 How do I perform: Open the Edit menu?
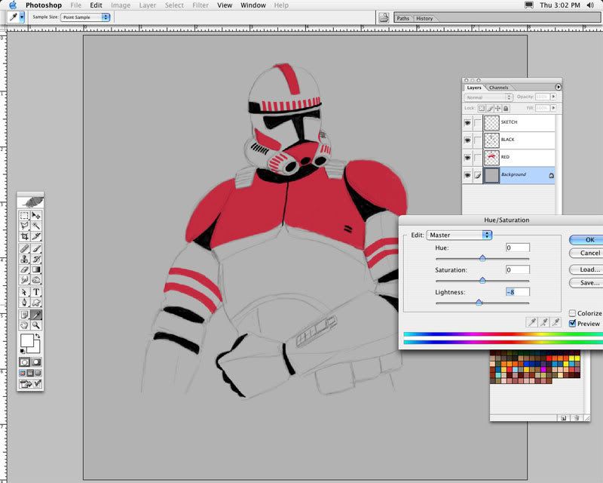(x=96, y=5)
